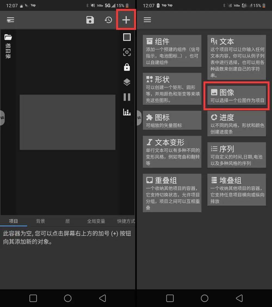Open the layers icon in right toolbar
Viewport: 272px width, 307px height.
pos(127,82)
